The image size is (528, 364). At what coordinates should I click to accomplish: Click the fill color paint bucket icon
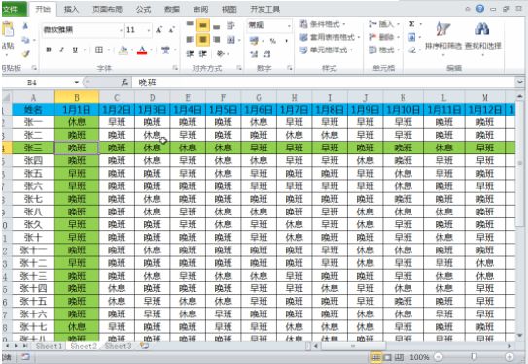pos(123,50)
